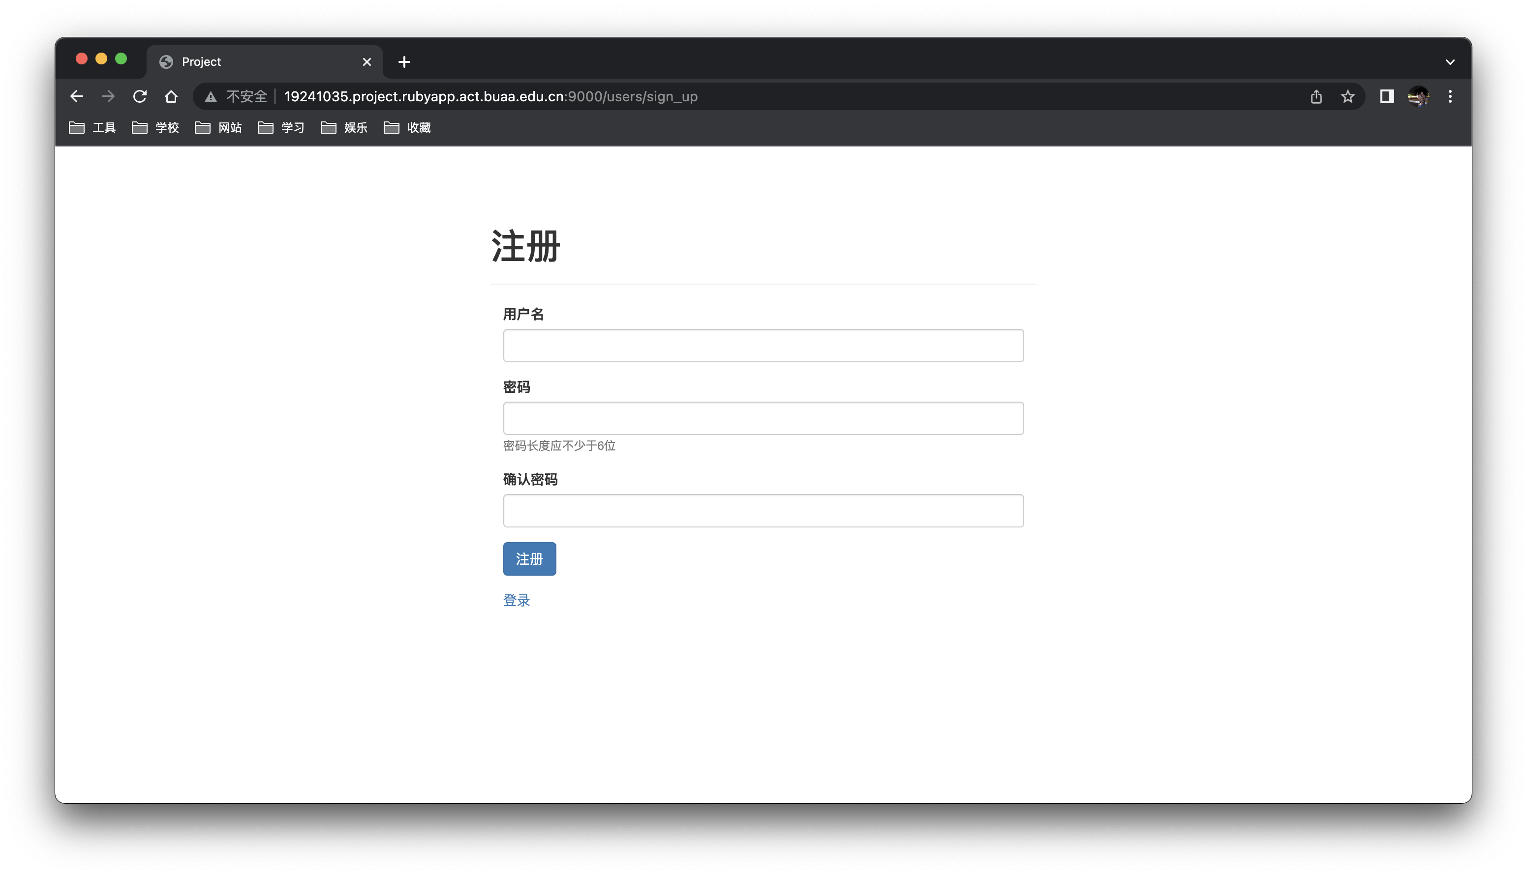1527x876 pixels.
Task: Open the 网站 bookmarks folder
Action: pyautogui.click(x=218, y=127)
